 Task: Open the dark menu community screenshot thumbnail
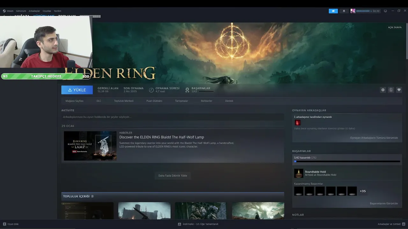click(x=87, y=211)
